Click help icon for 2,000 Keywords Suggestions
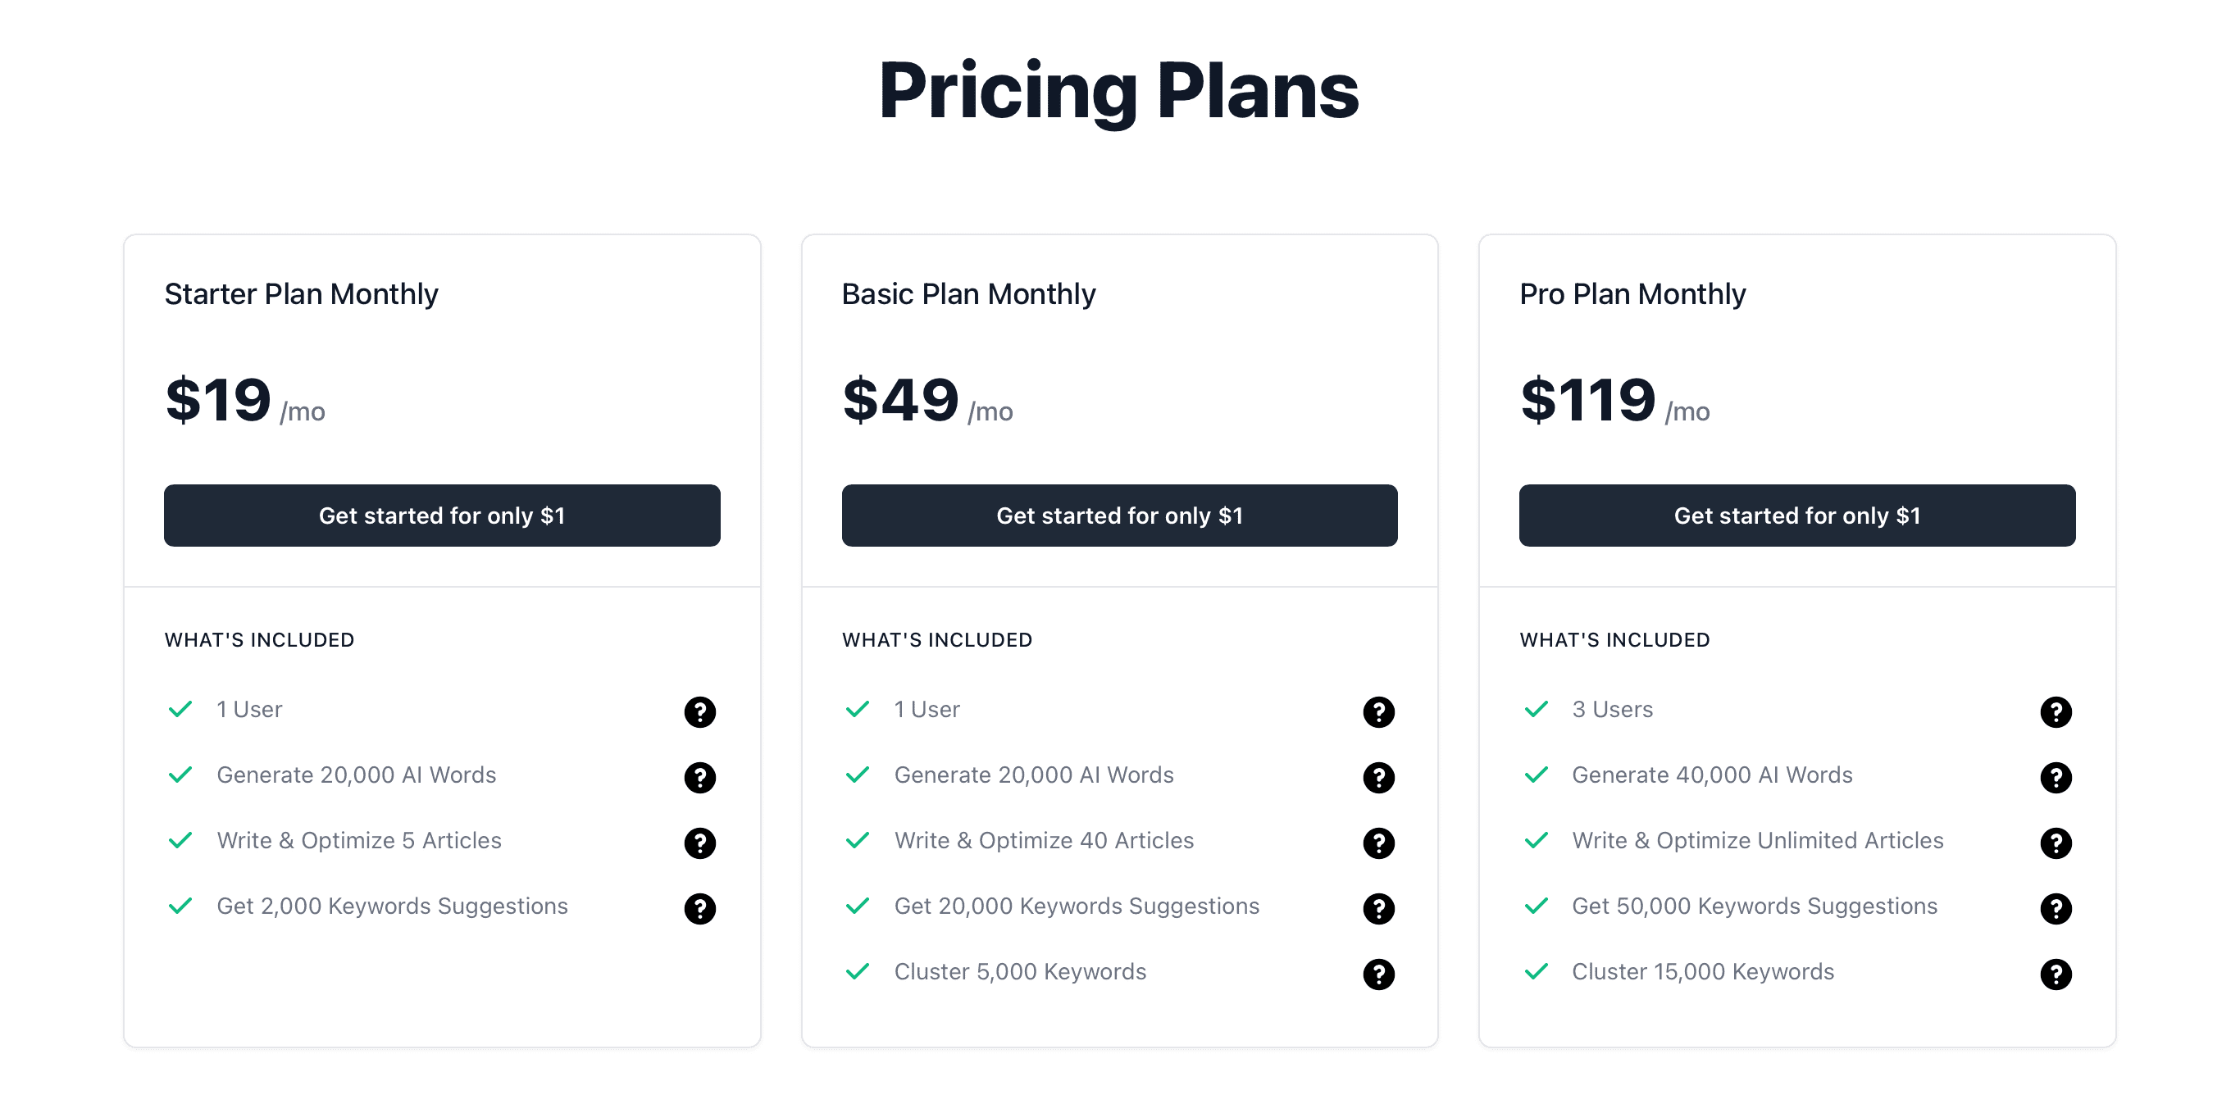This screenshot has height=1104, width=2240. [x=699, y=908]
